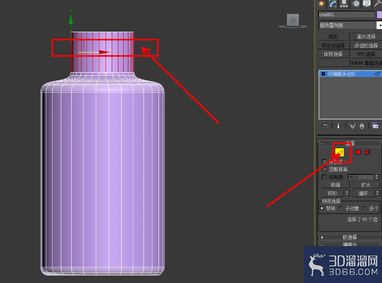Click the ViewCube front face

pyautogui.click(x=293, y=20)
